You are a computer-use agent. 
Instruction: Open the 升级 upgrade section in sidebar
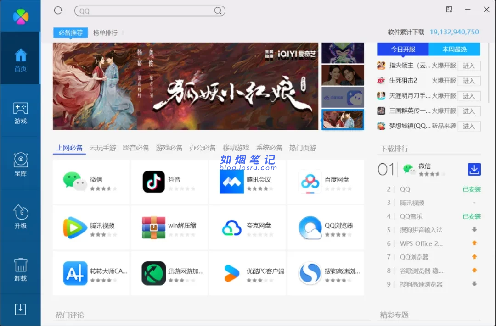[x=20, y=217]
